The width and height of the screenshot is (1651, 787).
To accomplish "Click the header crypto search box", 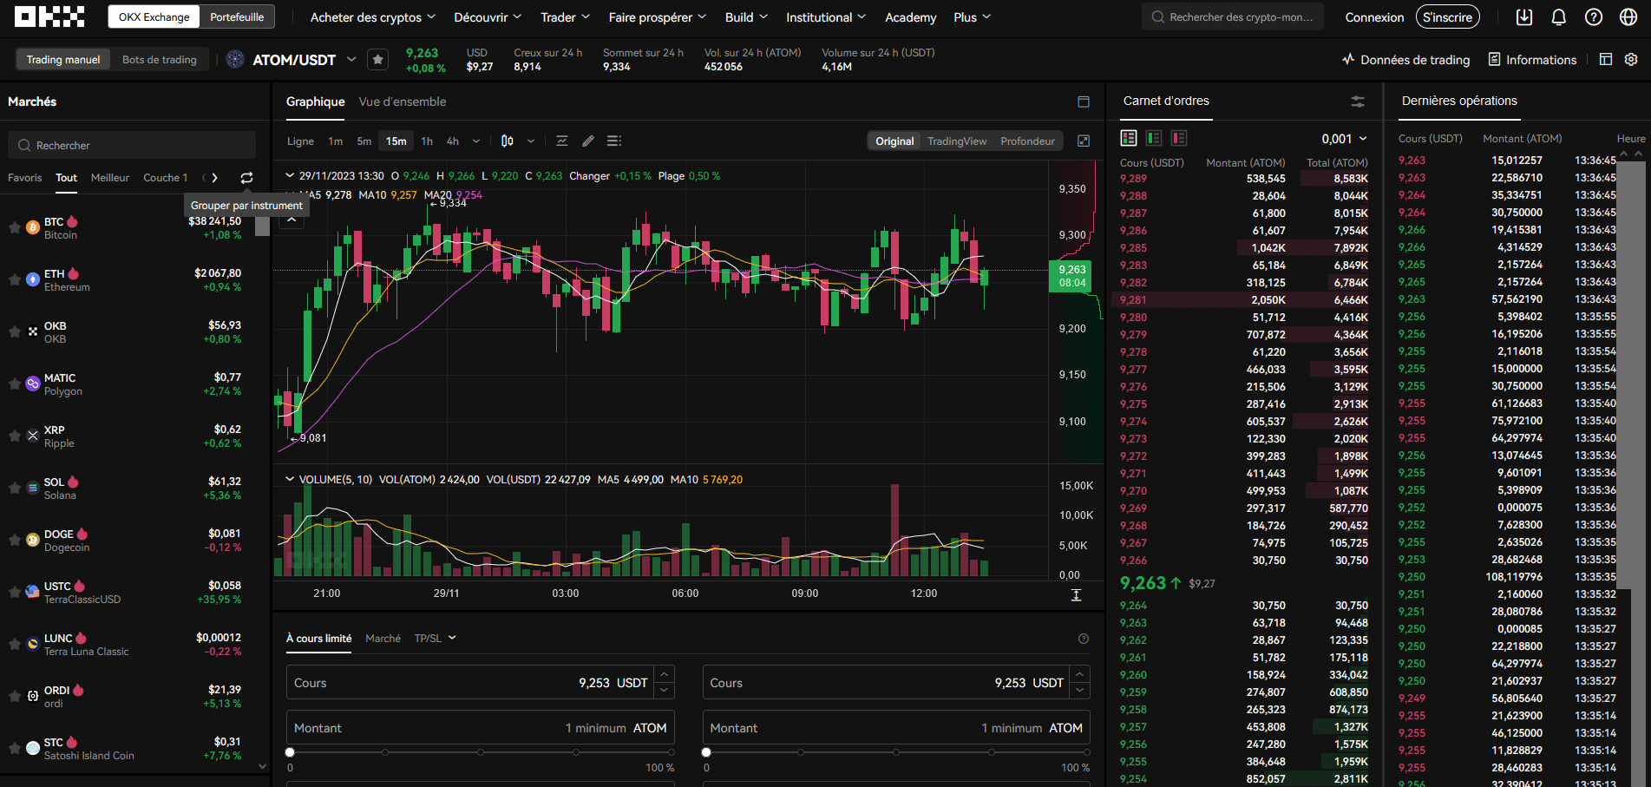I will click(x=1233, y=17).
